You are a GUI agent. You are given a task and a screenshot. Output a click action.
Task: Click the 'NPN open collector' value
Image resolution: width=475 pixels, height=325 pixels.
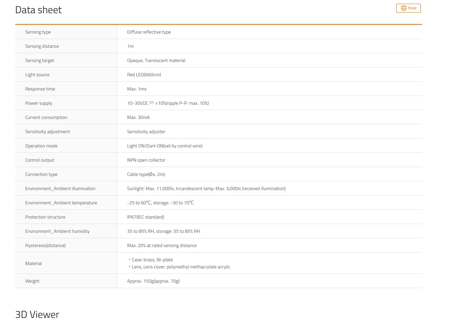(x=146, y=160)
